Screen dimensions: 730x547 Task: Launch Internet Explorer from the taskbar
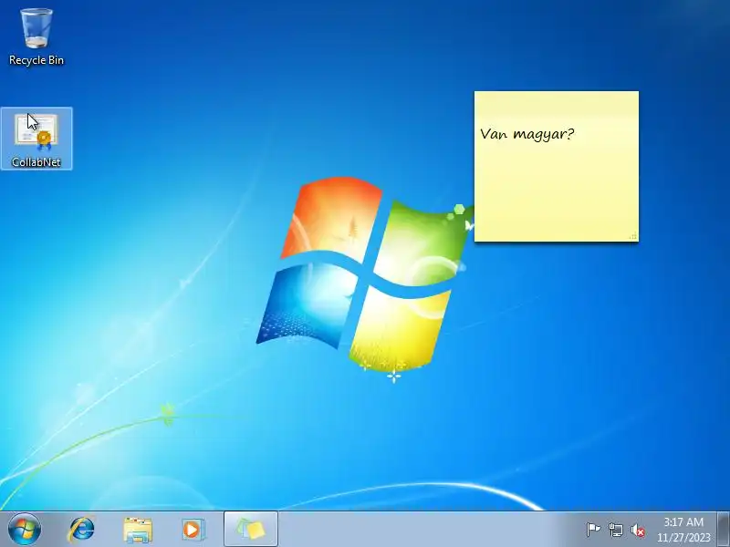[x=82, y=530]
